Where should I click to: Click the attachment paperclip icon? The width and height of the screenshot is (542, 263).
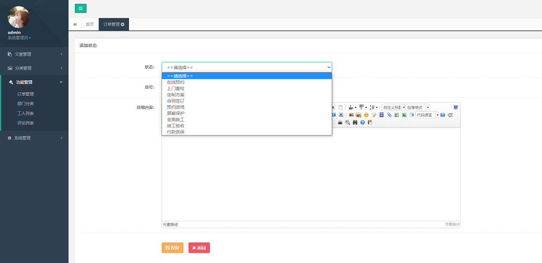pyautogui.click(x=389, y=115)
